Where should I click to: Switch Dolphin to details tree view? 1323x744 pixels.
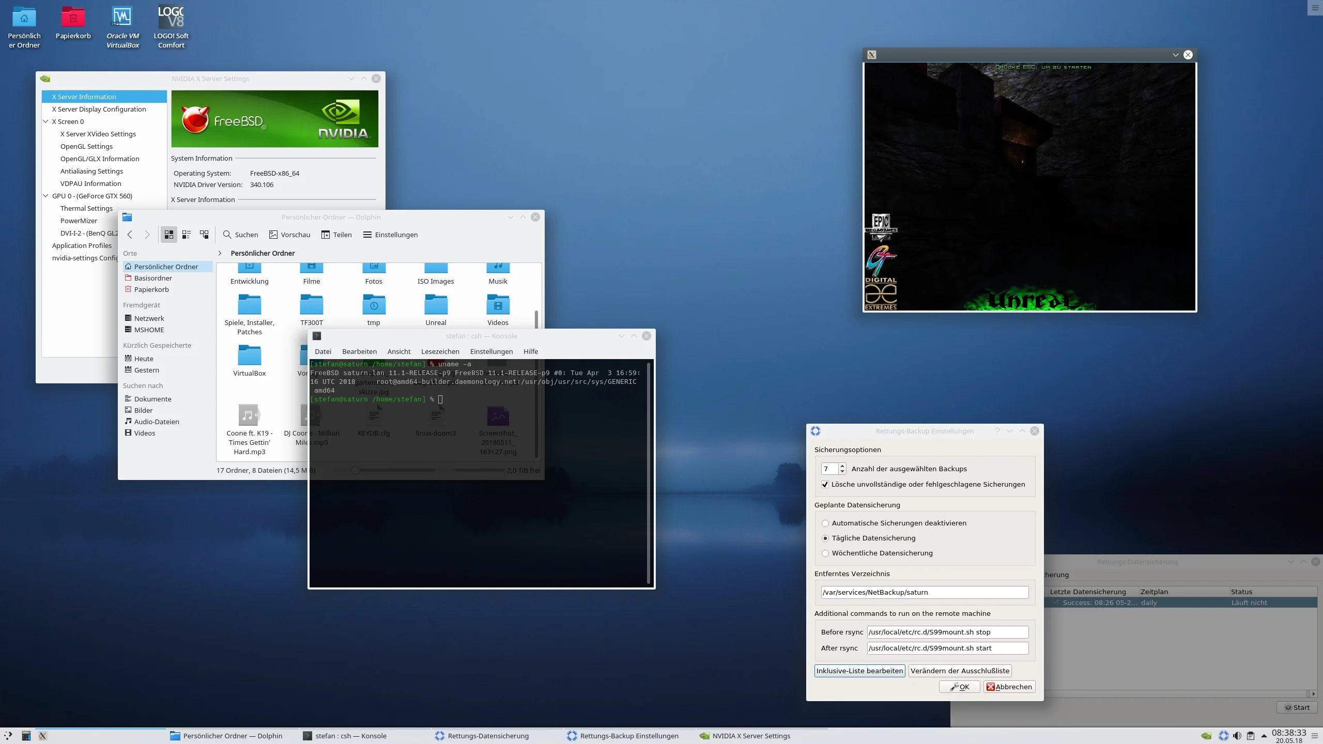204,235
